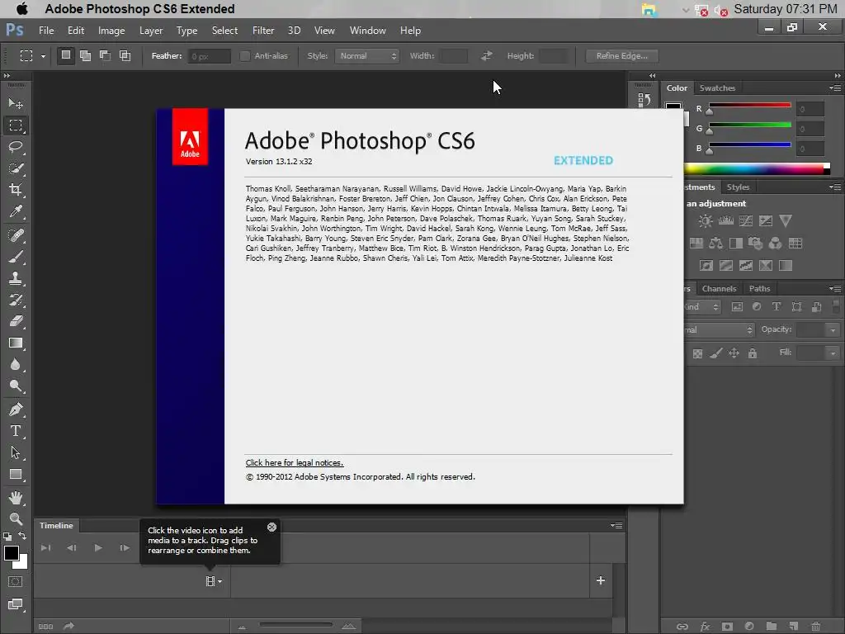Choose Subtract from selection mode button
The image size is (845, 634).
point(105,55)
